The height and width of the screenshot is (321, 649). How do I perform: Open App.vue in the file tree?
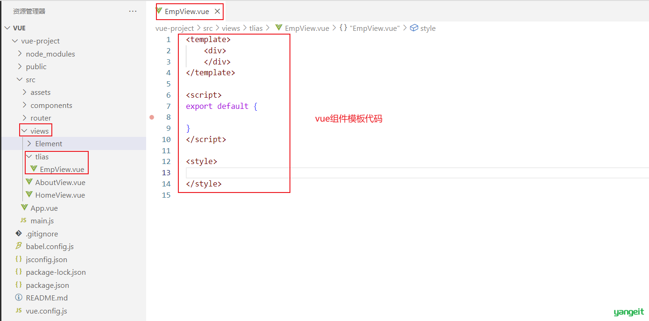pos(44,208)
